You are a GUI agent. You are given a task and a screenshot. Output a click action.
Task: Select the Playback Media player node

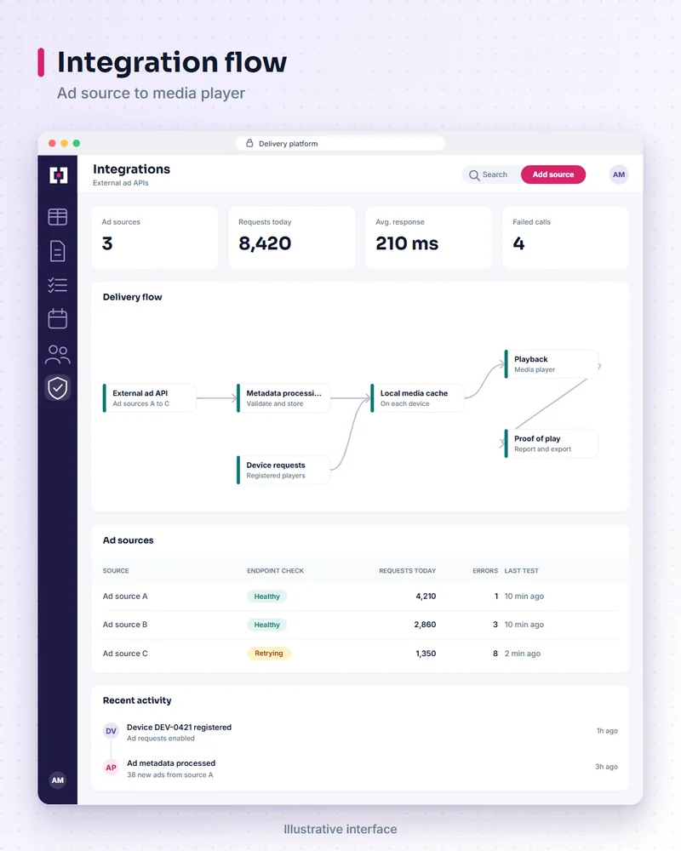[x=552, y=364]
